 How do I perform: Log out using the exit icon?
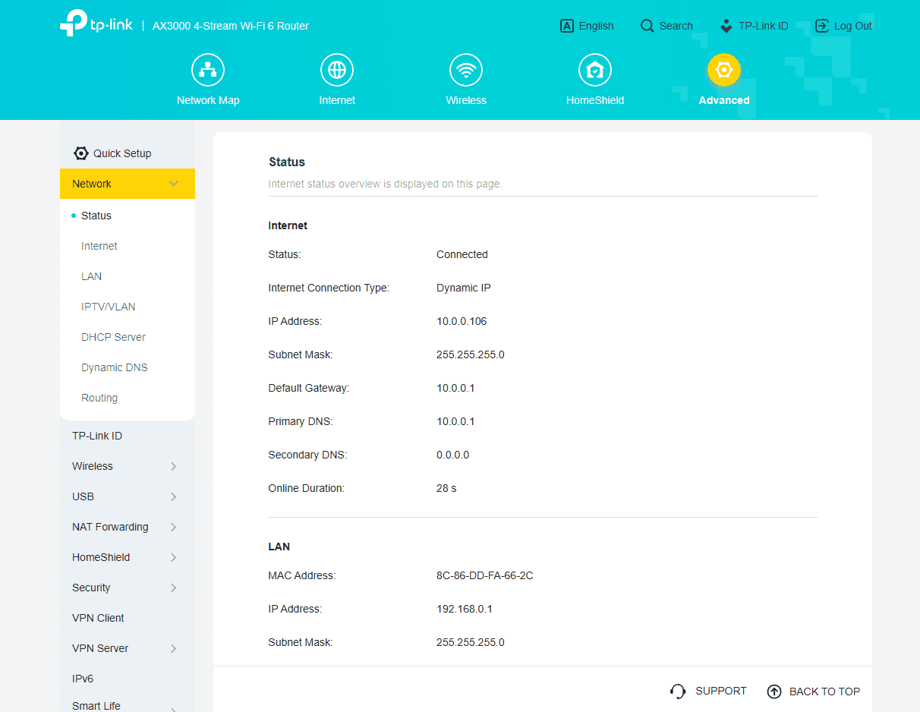(821, 25)
